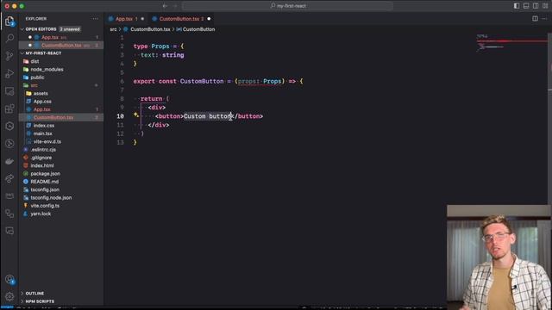
Task: Open .eslintrc.cjs in the file tree
Action: [x=43, y=150]
